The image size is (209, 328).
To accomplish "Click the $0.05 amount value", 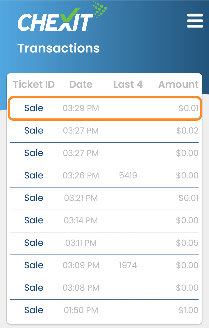I will [x=187, y=243].
